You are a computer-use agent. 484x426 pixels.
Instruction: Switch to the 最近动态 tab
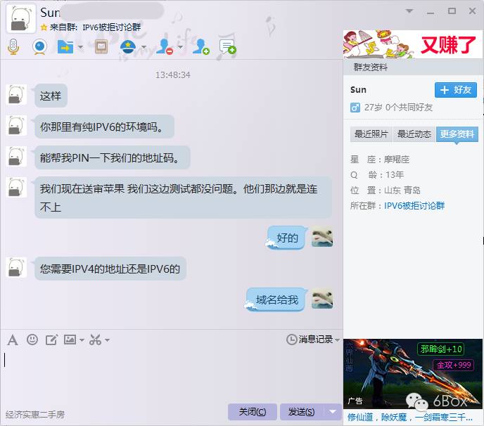click(414, 134)
